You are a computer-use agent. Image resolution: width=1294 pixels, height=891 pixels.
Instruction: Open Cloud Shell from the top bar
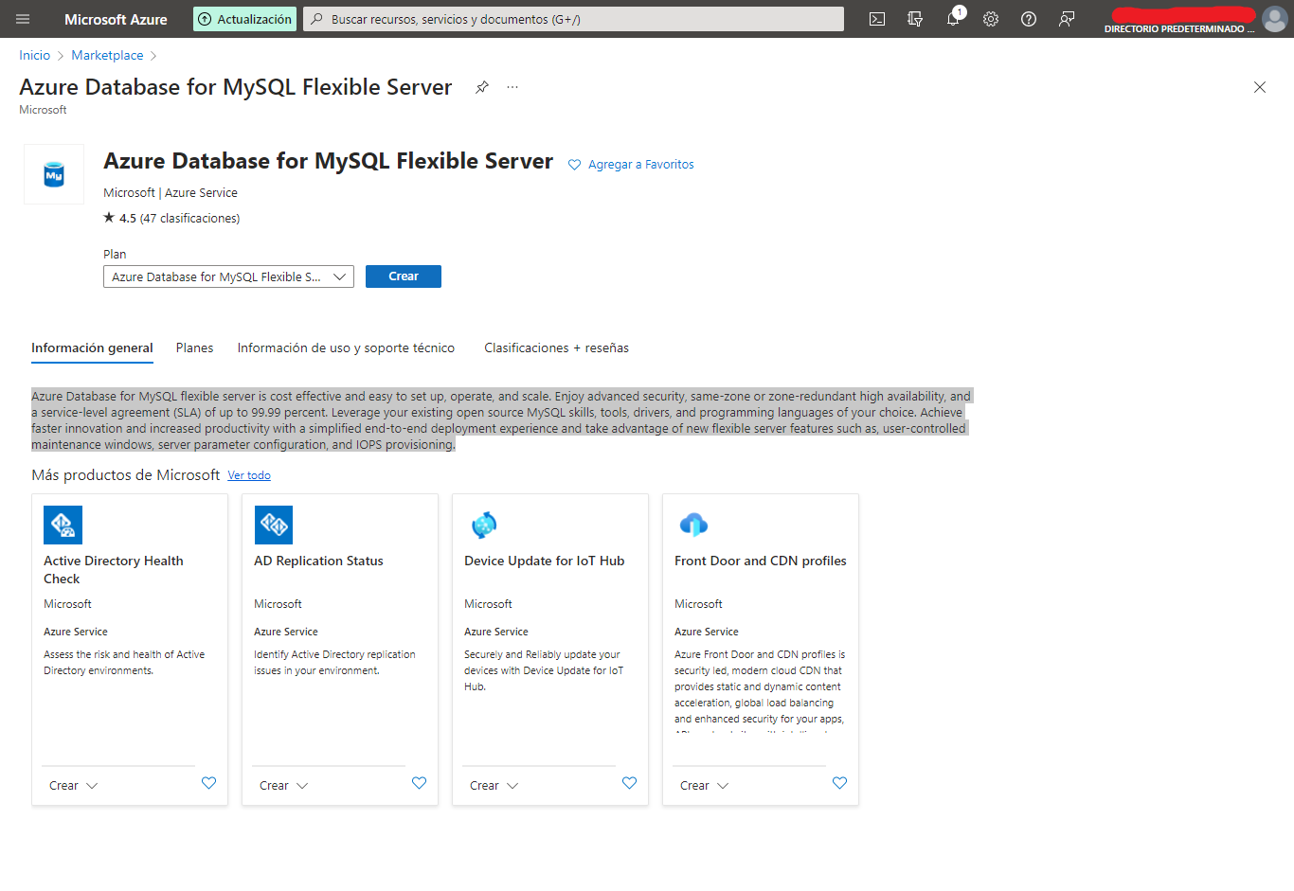[x=877, y=19]
